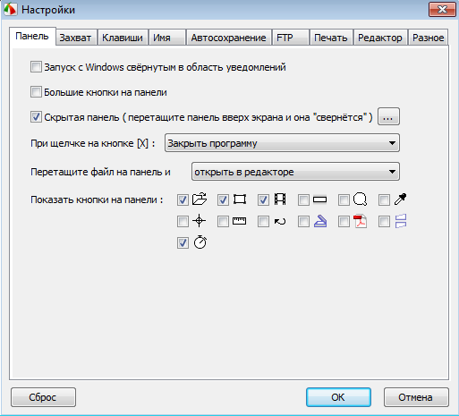459x416 pixels.
Task: Click the ... button next to Скрытая панель
Action: [388, 116]
